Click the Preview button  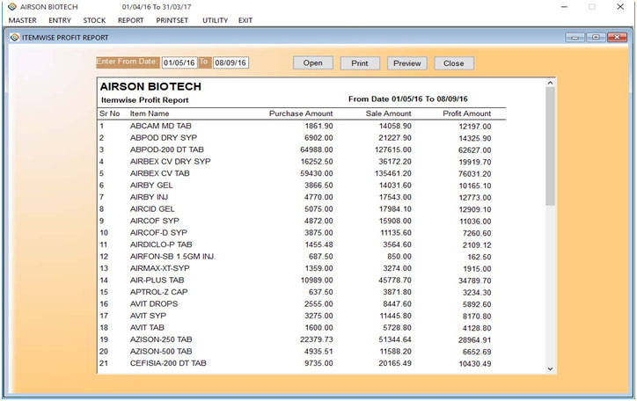tap(406, 63)
